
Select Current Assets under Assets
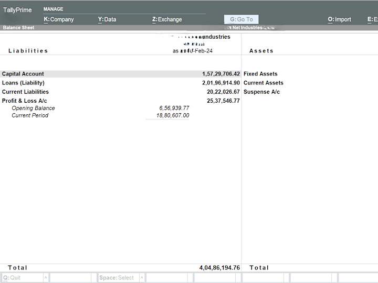pyautogui.click(x=263, y=83)
